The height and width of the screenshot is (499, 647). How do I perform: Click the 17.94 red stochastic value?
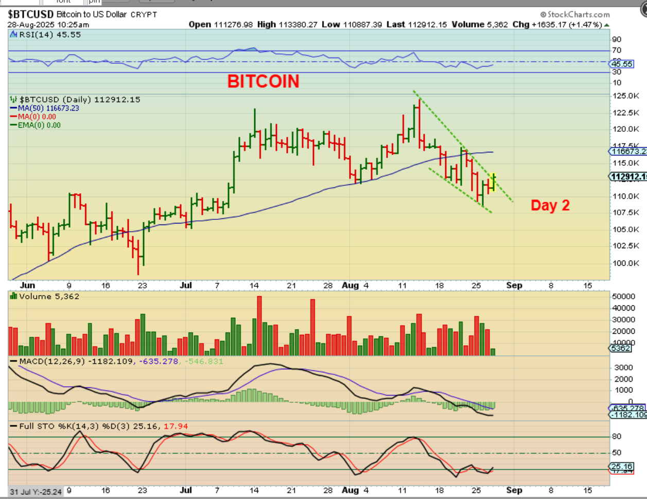point(176,426)
